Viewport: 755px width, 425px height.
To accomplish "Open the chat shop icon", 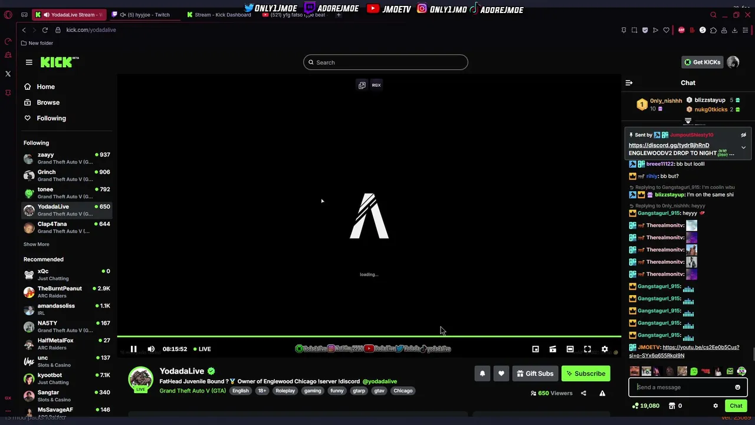I will click(672, 406).
